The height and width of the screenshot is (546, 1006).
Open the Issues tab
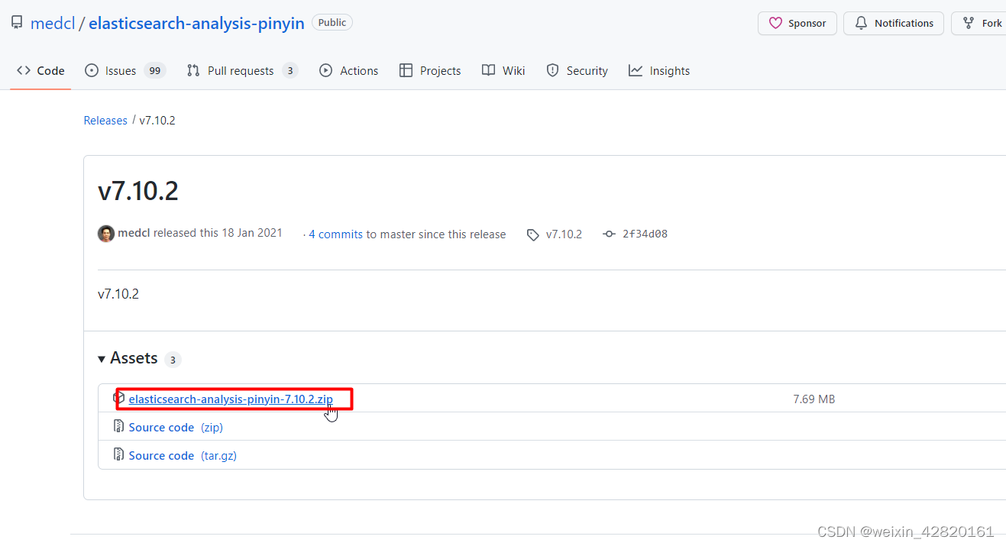click(125, 70)
